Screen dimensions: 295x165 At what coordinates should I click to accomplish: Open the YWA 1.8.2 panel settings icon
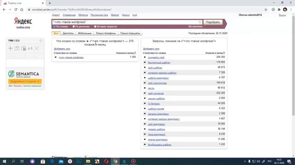coord(41,41)
